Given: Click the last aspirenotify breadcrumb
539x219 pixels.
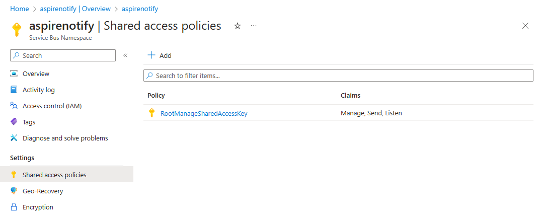Looking at the screenshot, I should pos(140,9).
